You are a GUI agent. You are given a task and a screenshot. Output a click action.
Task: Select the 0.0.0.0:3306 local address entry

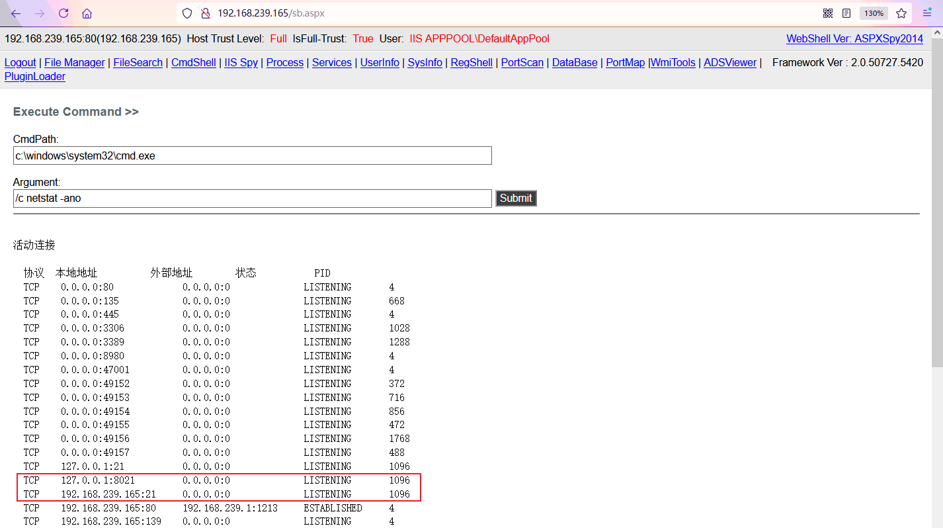click(93, 328)
